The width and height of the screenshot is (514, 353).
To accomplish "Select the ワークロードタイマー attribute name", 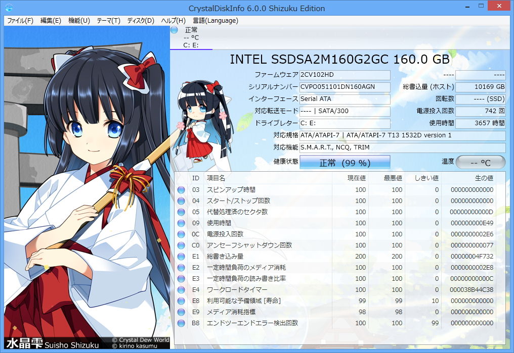I will [237, 290].
